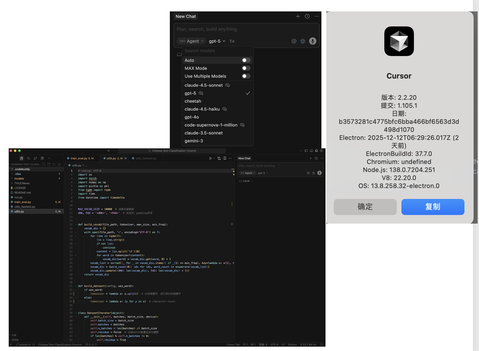Open chat history clock in the large chat panel

307,16
